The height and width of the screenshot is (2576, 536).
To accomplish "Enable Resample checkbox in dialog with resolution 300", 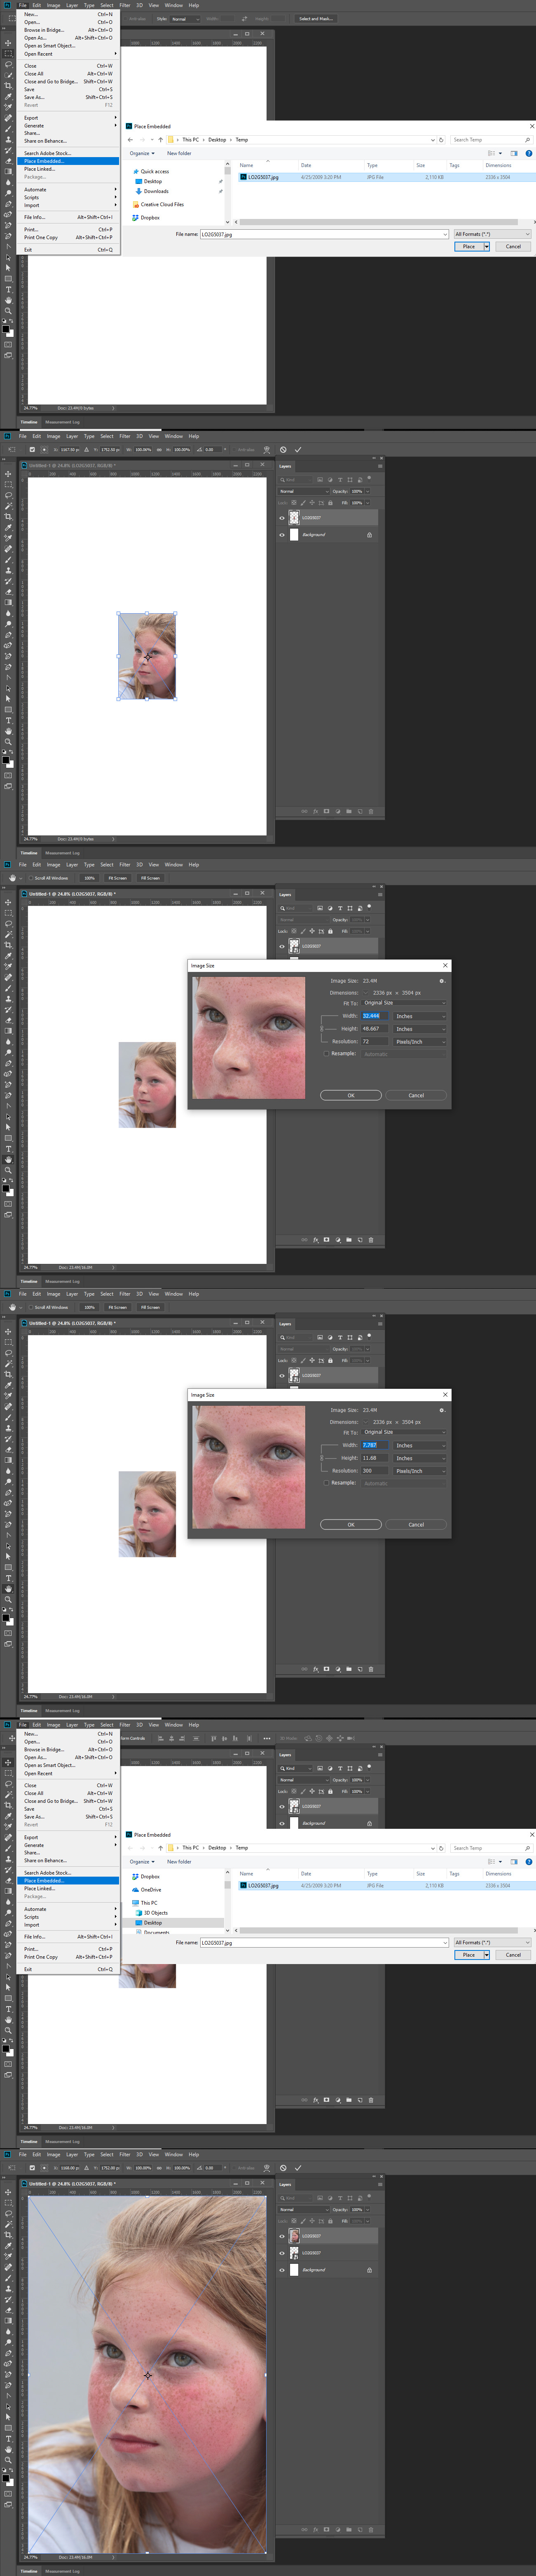I will point(326,1483).
